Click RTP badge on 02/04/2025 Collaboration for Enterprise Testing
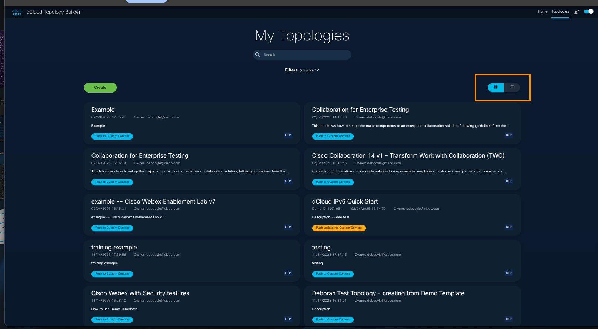598x329 pixels. (288, 181)
